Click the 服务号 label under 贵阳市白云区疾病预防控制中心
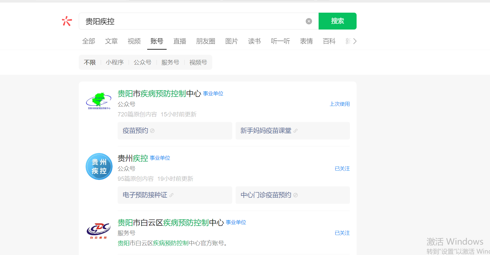 click(126, 233)
